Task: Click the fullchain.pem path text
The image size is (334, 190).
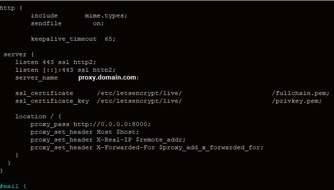Action: point(300,93)
